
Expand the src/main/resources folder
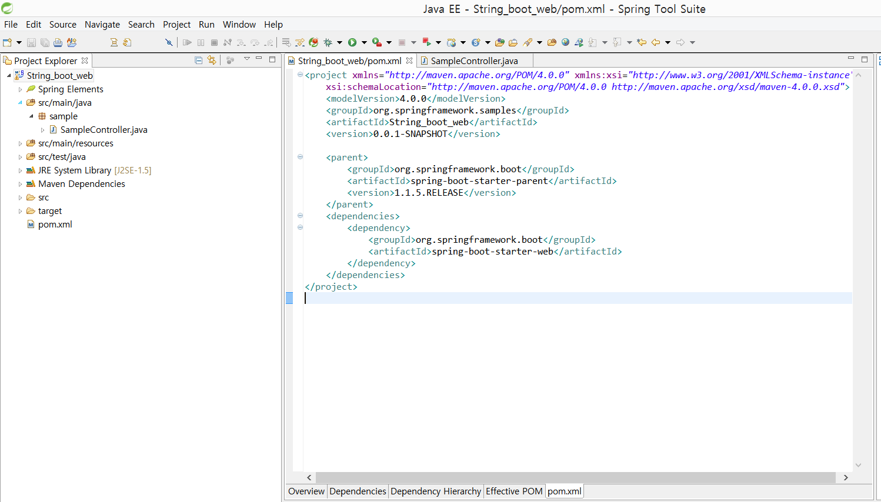point(20,143)
